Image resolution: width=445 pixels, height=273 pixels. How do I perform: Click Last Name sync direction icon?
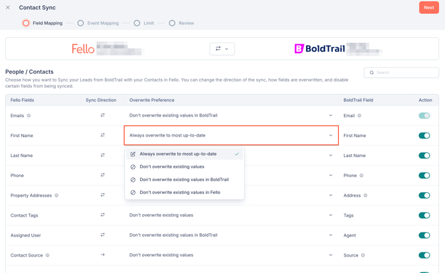click(x=102, y=155)
